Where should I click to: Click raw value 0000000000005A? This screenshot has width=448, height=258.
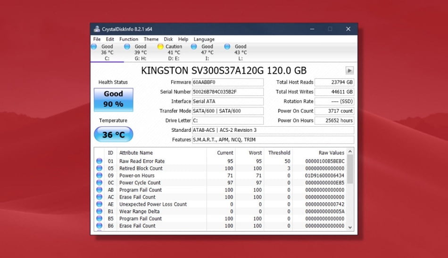tap(324, 211)
